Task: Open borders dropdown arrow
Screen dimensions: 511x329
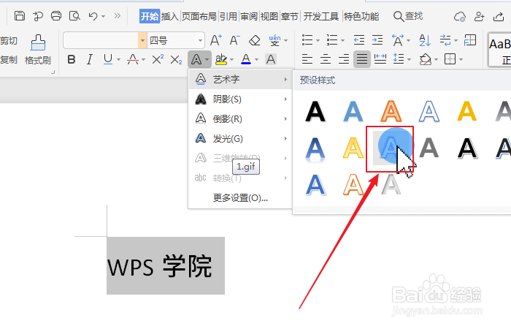Action: click(x=461, y=59)
